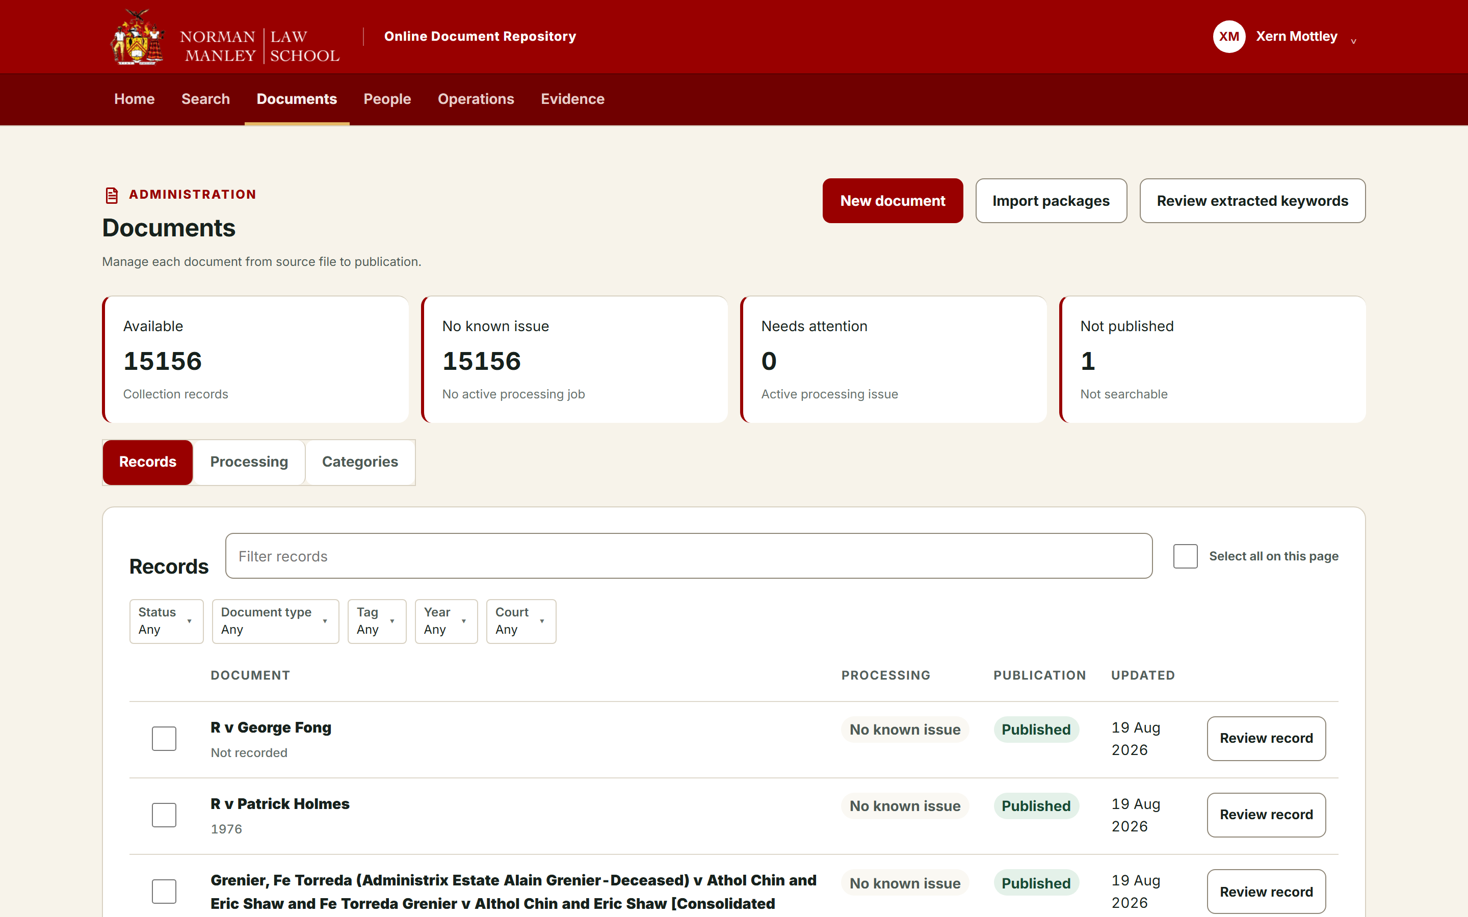Click the Not published summary card

tap(1213, 360)
